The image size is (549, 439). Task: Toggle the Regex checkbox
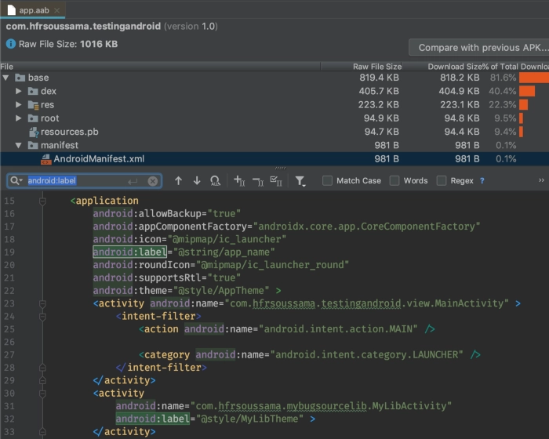pyautogui.click(x=442, y=180)
